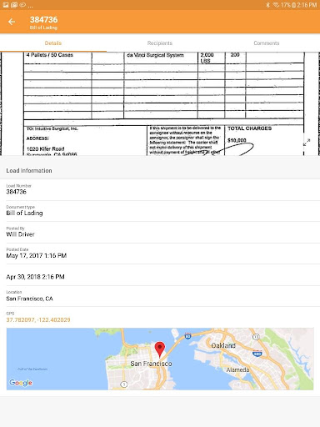320x427 pixels.
Task: Tap Document type Bill of Lading row
Action: click(x=160, y=211)
